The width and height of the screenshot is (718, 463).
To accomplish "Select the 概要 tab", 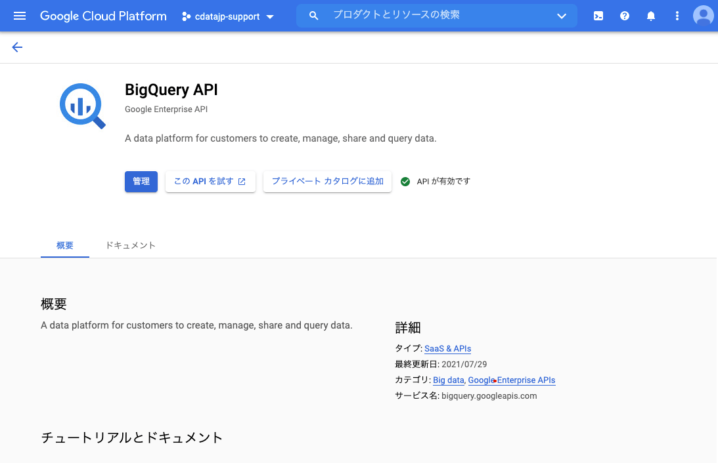I will coord(65,245).
